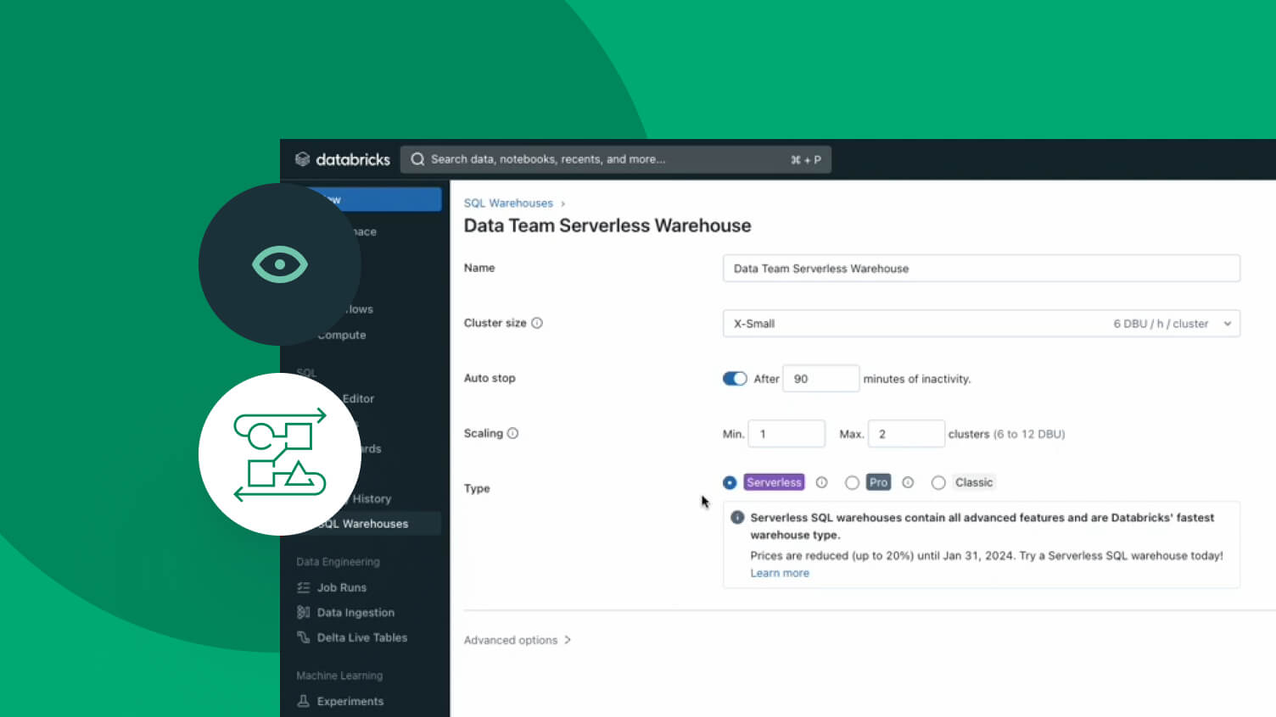1276x717 pixels.
Task: Select the Pro warehouse type
Action: 852,482
